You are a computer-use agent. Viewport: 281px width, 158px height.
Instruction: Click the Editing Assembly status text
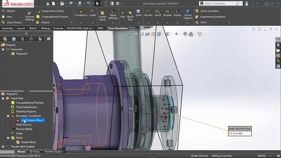(x=222, y=156)
